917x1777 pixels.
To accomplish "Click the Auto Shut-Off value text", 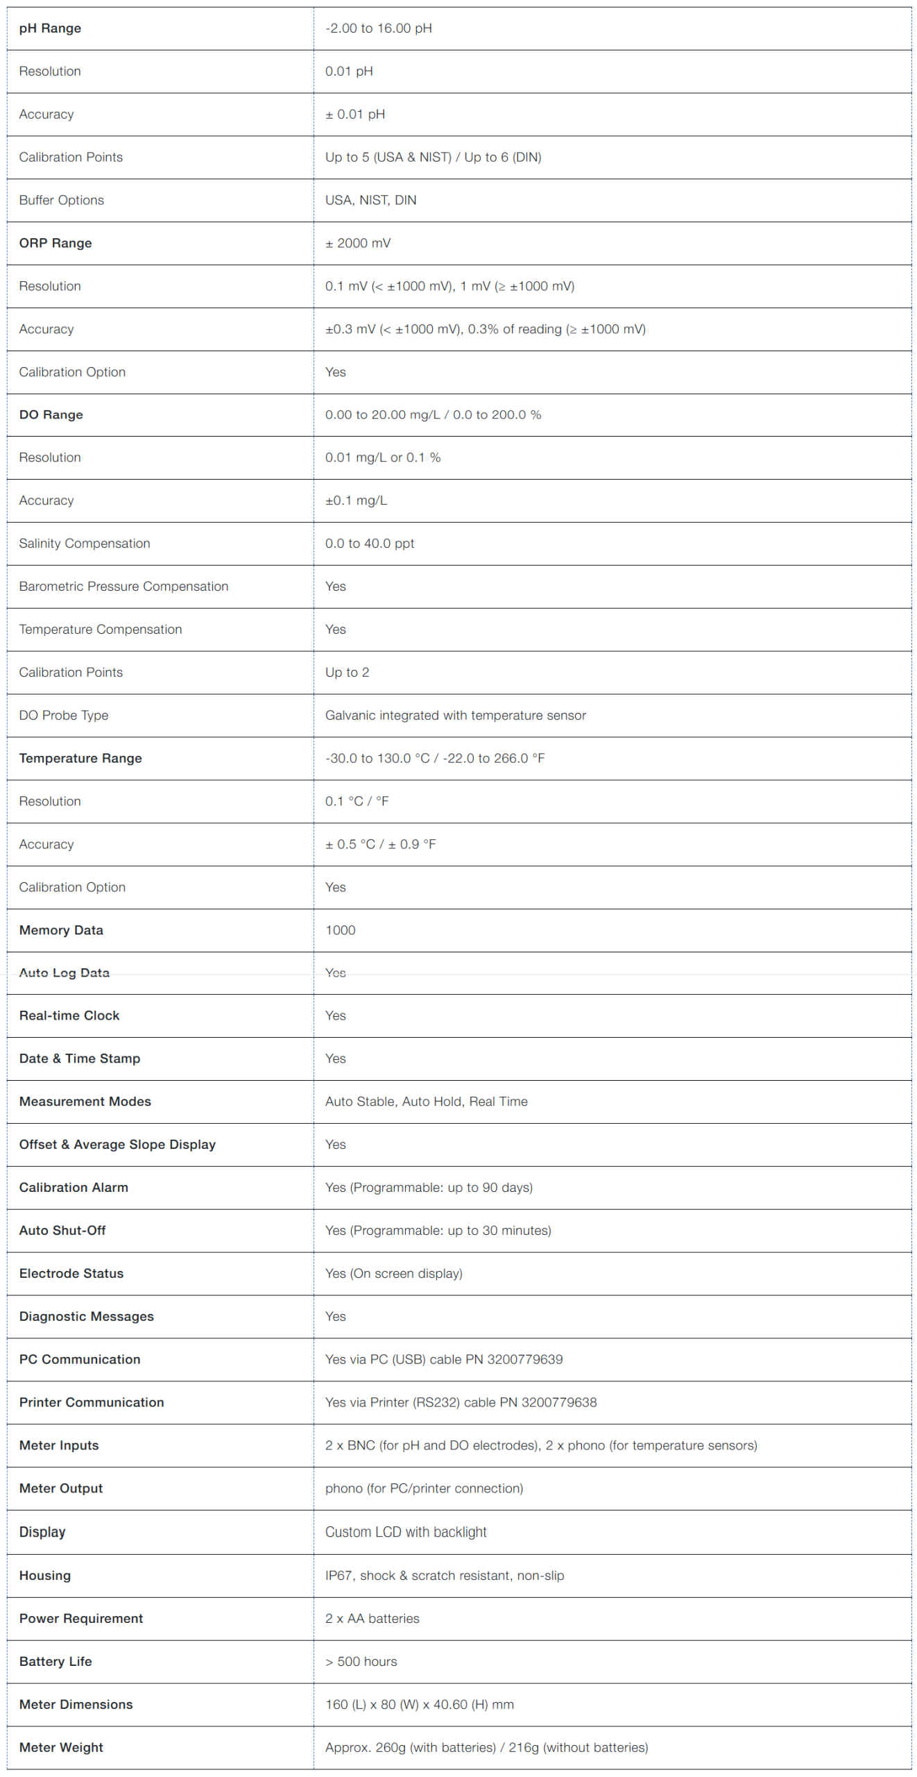I will [x=438, y=1231].
